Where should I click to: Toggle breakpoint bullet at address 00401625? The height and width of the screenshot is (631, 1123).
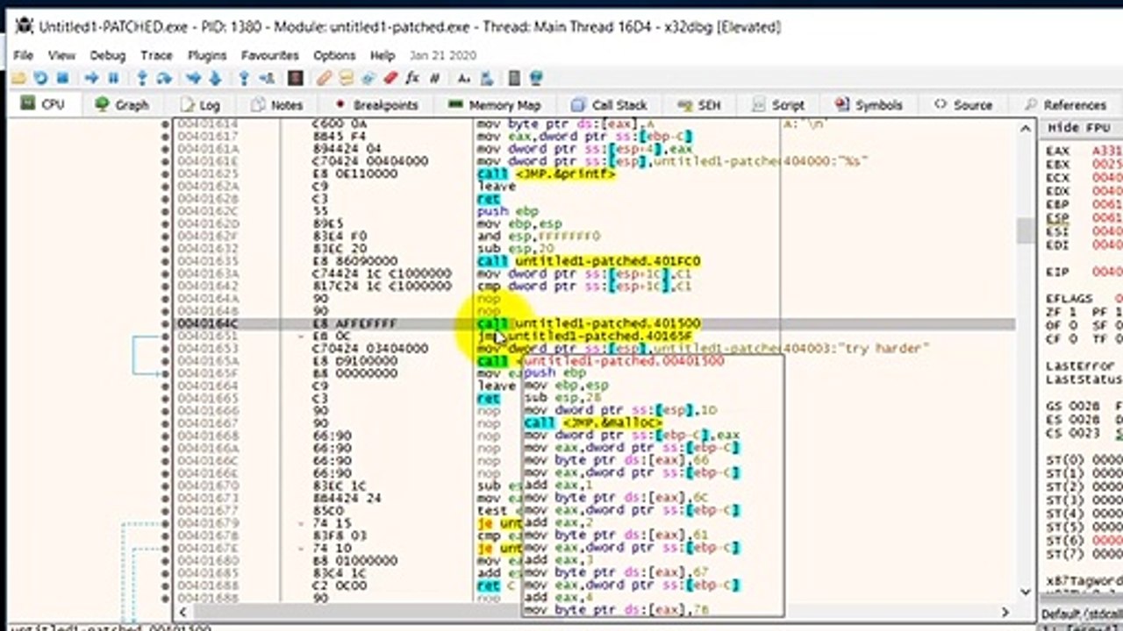166,174
